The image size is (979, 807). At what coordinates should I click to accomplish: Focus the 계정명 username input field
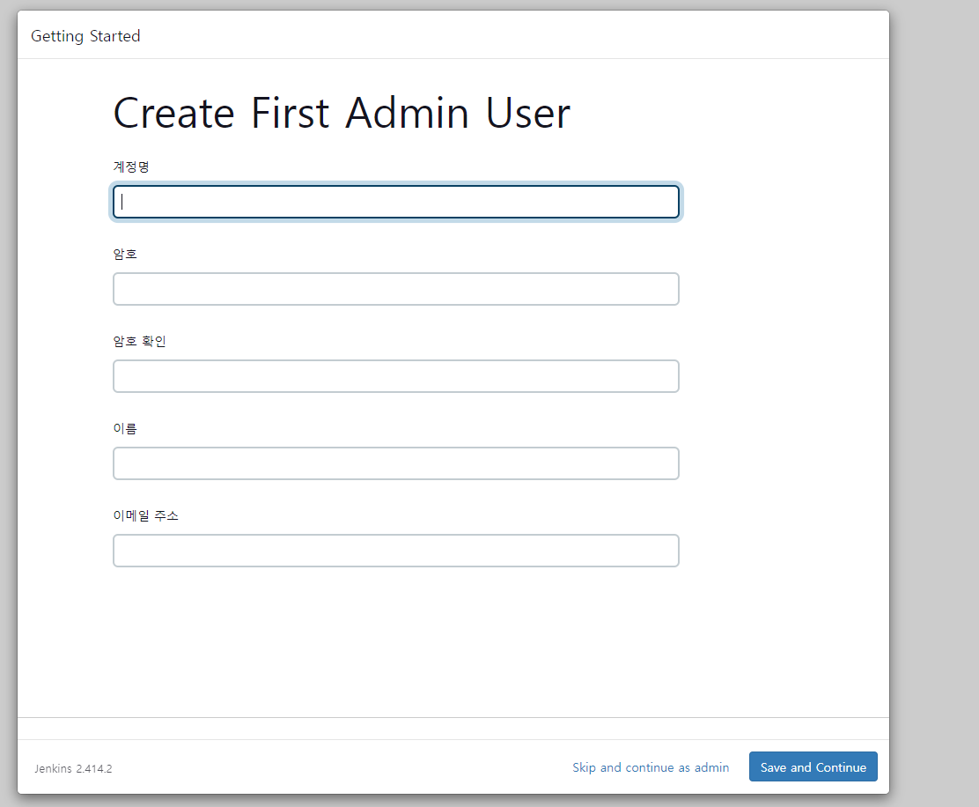(396, 202)
